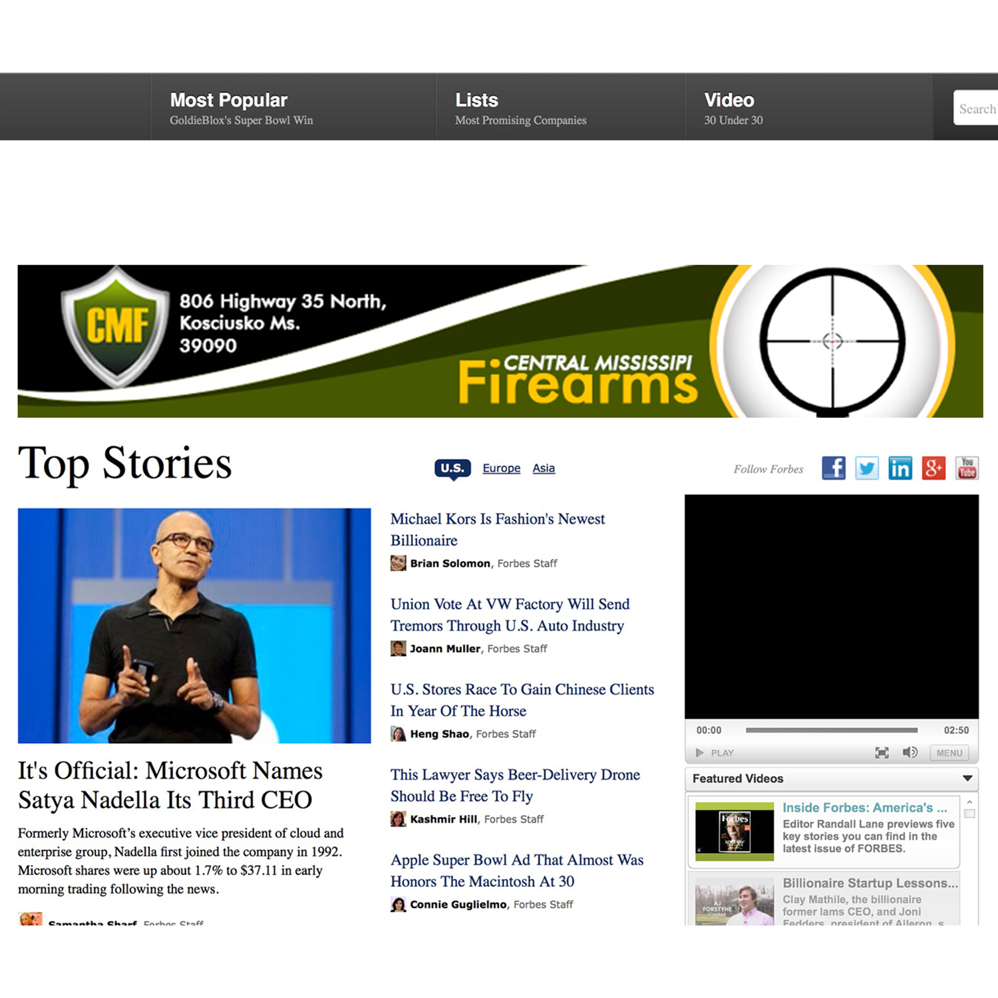View author Joann Muller's profile
The image size is (998, 998).
point(445,649)
